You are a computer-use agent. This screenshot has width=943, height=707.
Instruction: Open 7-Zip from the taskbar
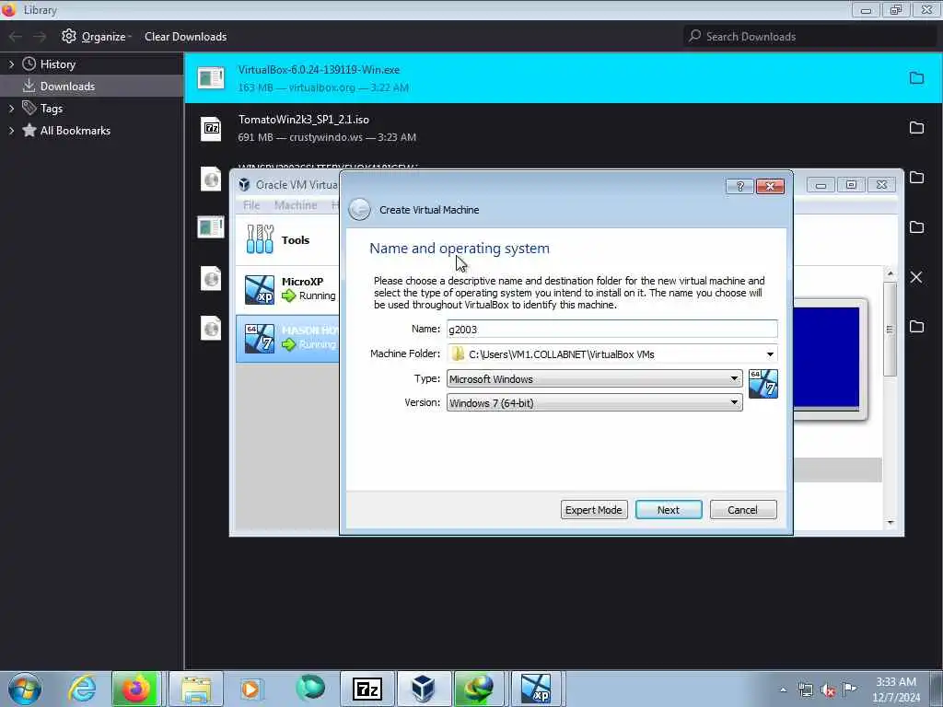[367, 689]
